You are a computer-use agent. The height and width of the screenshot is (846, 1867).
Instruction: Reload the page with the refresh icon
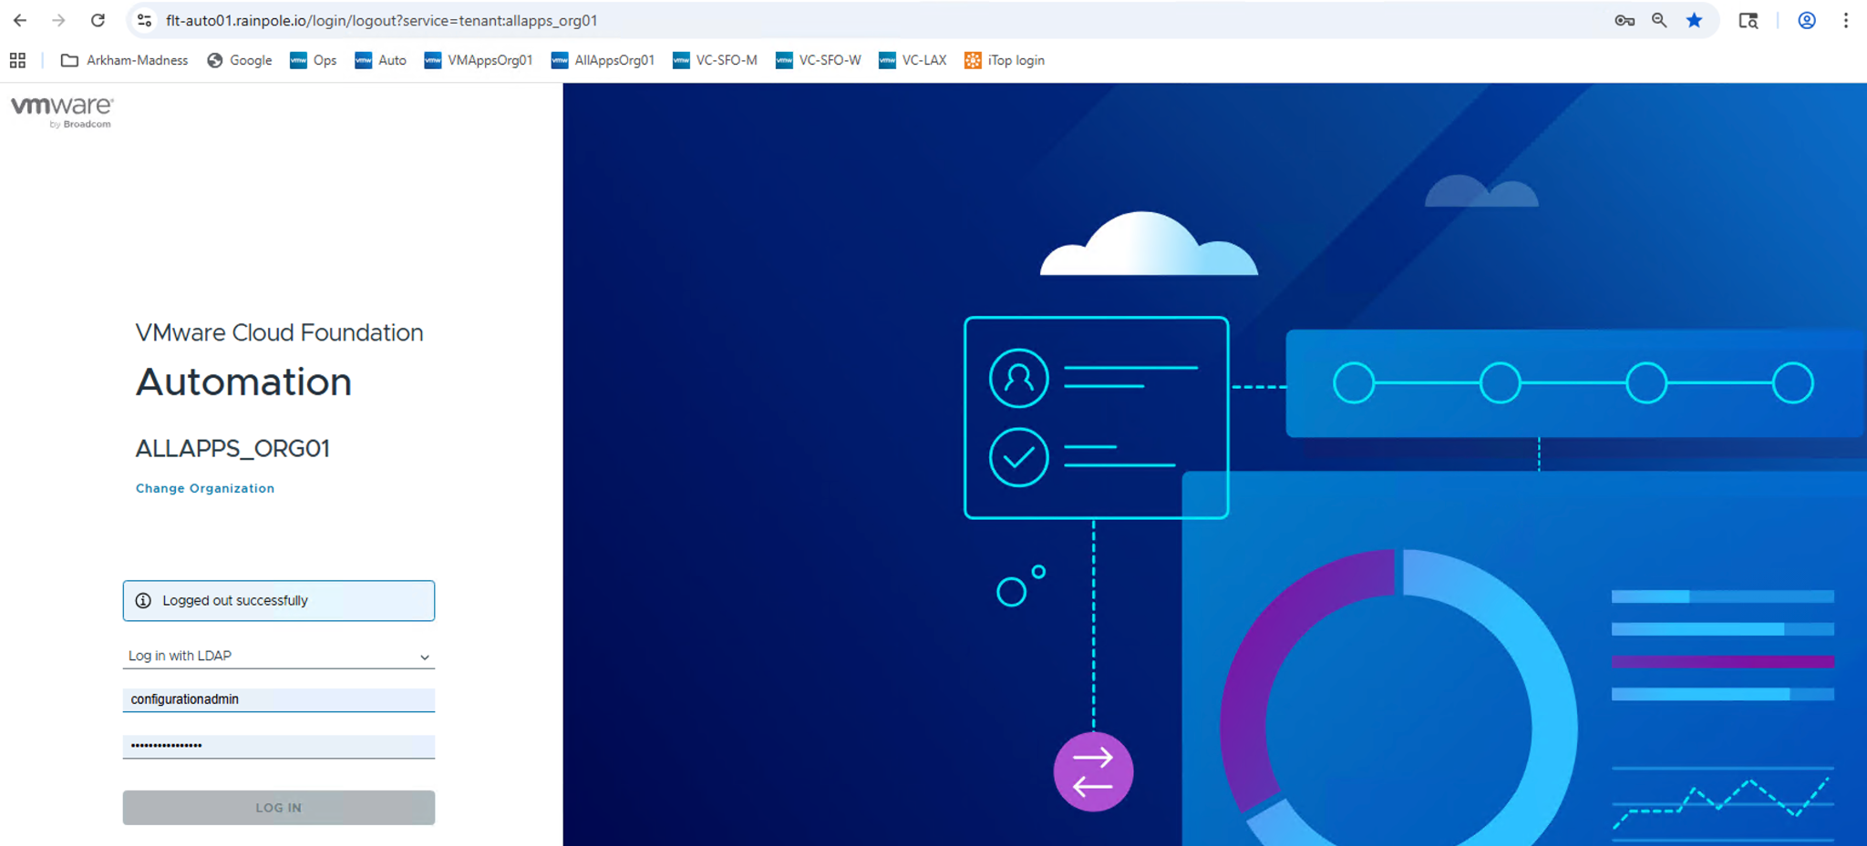[98, 20]
